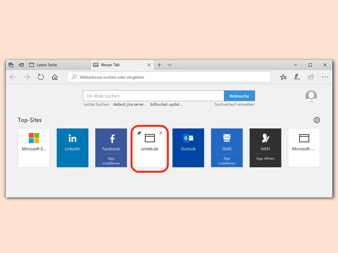
Task: Remove the schieb.de tile with X
Action: pos(161,133)
